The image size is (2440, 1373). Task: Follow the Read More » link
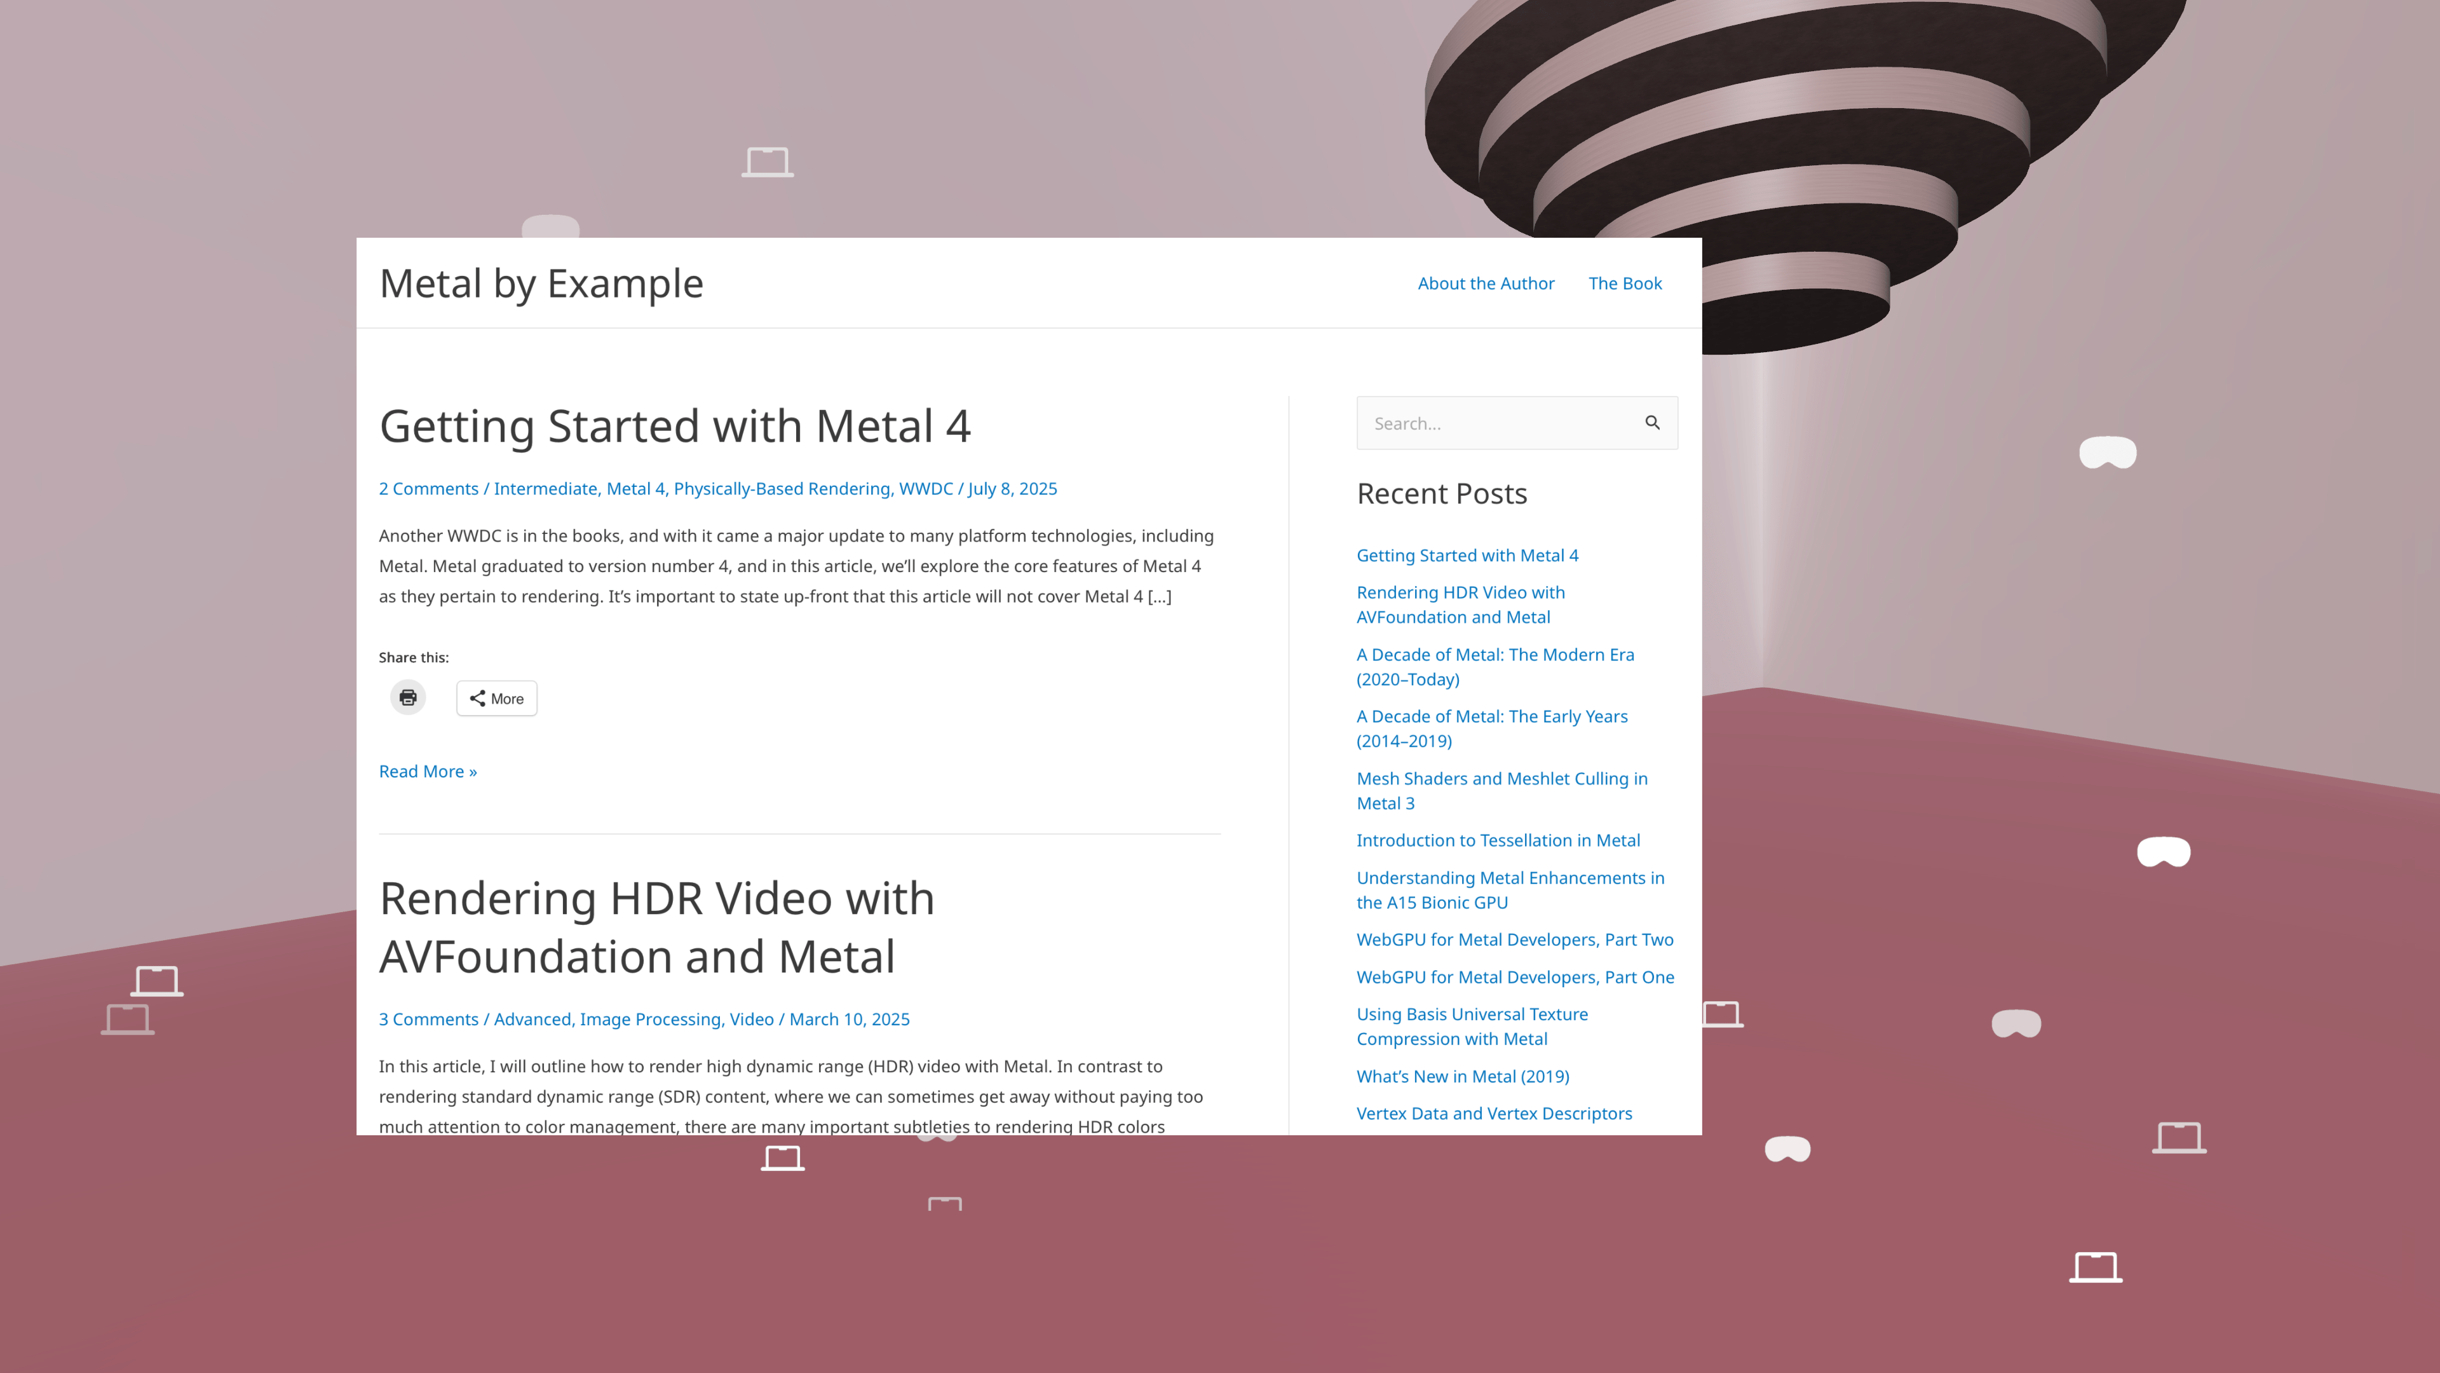tap(428, 771)
